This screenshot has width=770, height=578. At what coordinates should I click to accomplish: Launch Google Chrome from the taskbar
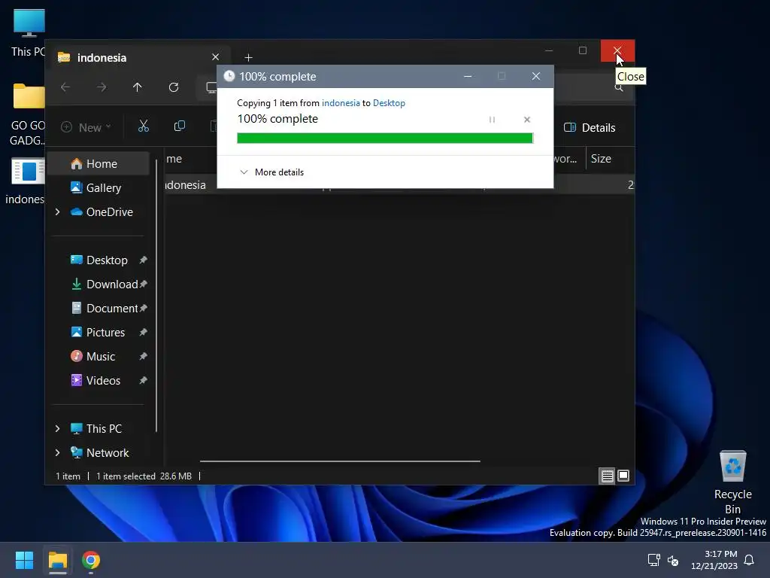click(x=91, y=560)
